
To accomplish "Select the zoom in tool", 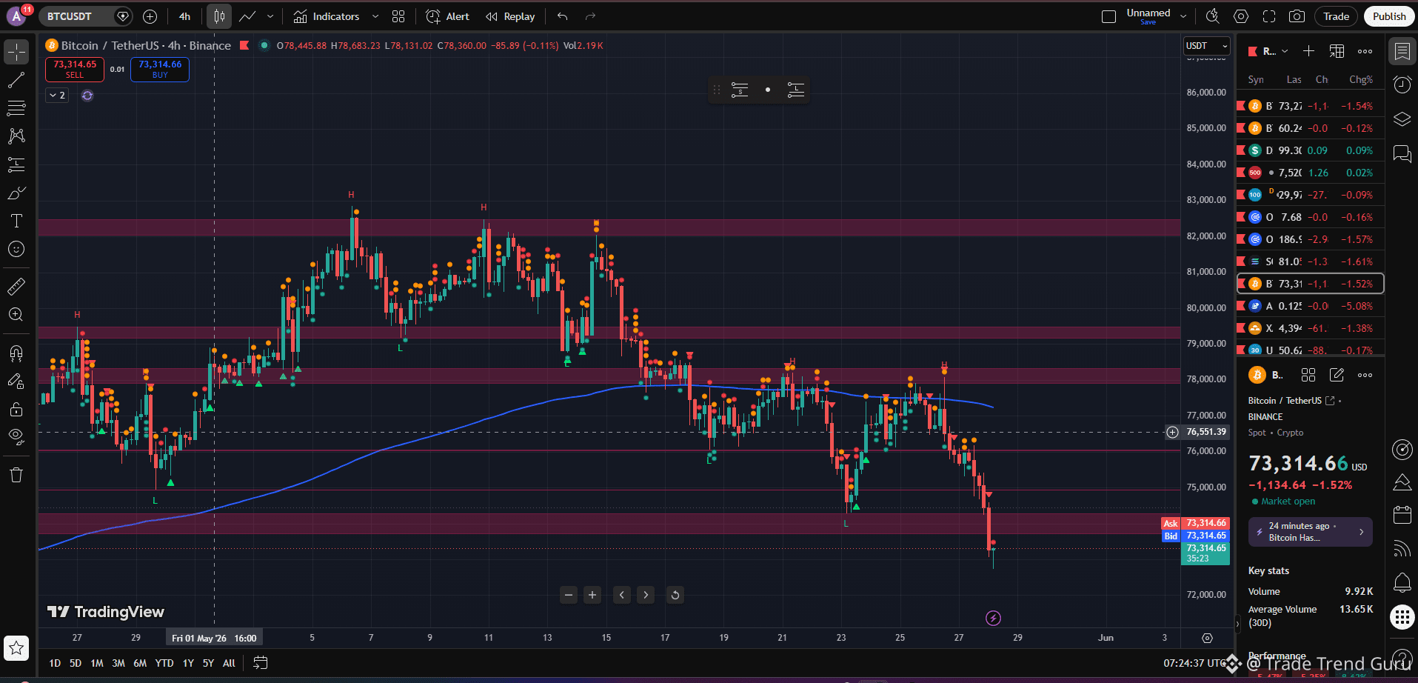I will click(x=16, y=314).
